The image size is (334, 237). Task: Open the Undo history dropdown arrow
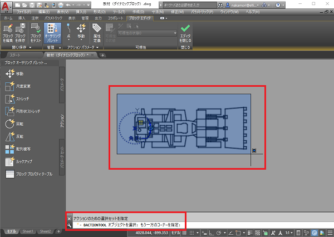(73, 5)
